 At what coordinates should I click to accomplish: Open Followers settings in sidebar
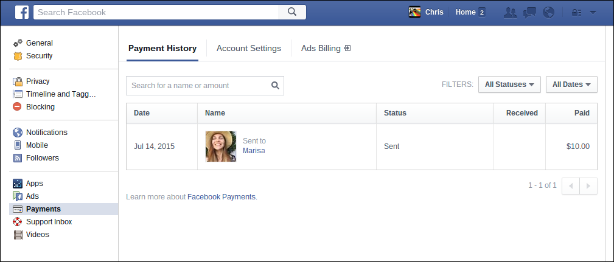point(42,158)
